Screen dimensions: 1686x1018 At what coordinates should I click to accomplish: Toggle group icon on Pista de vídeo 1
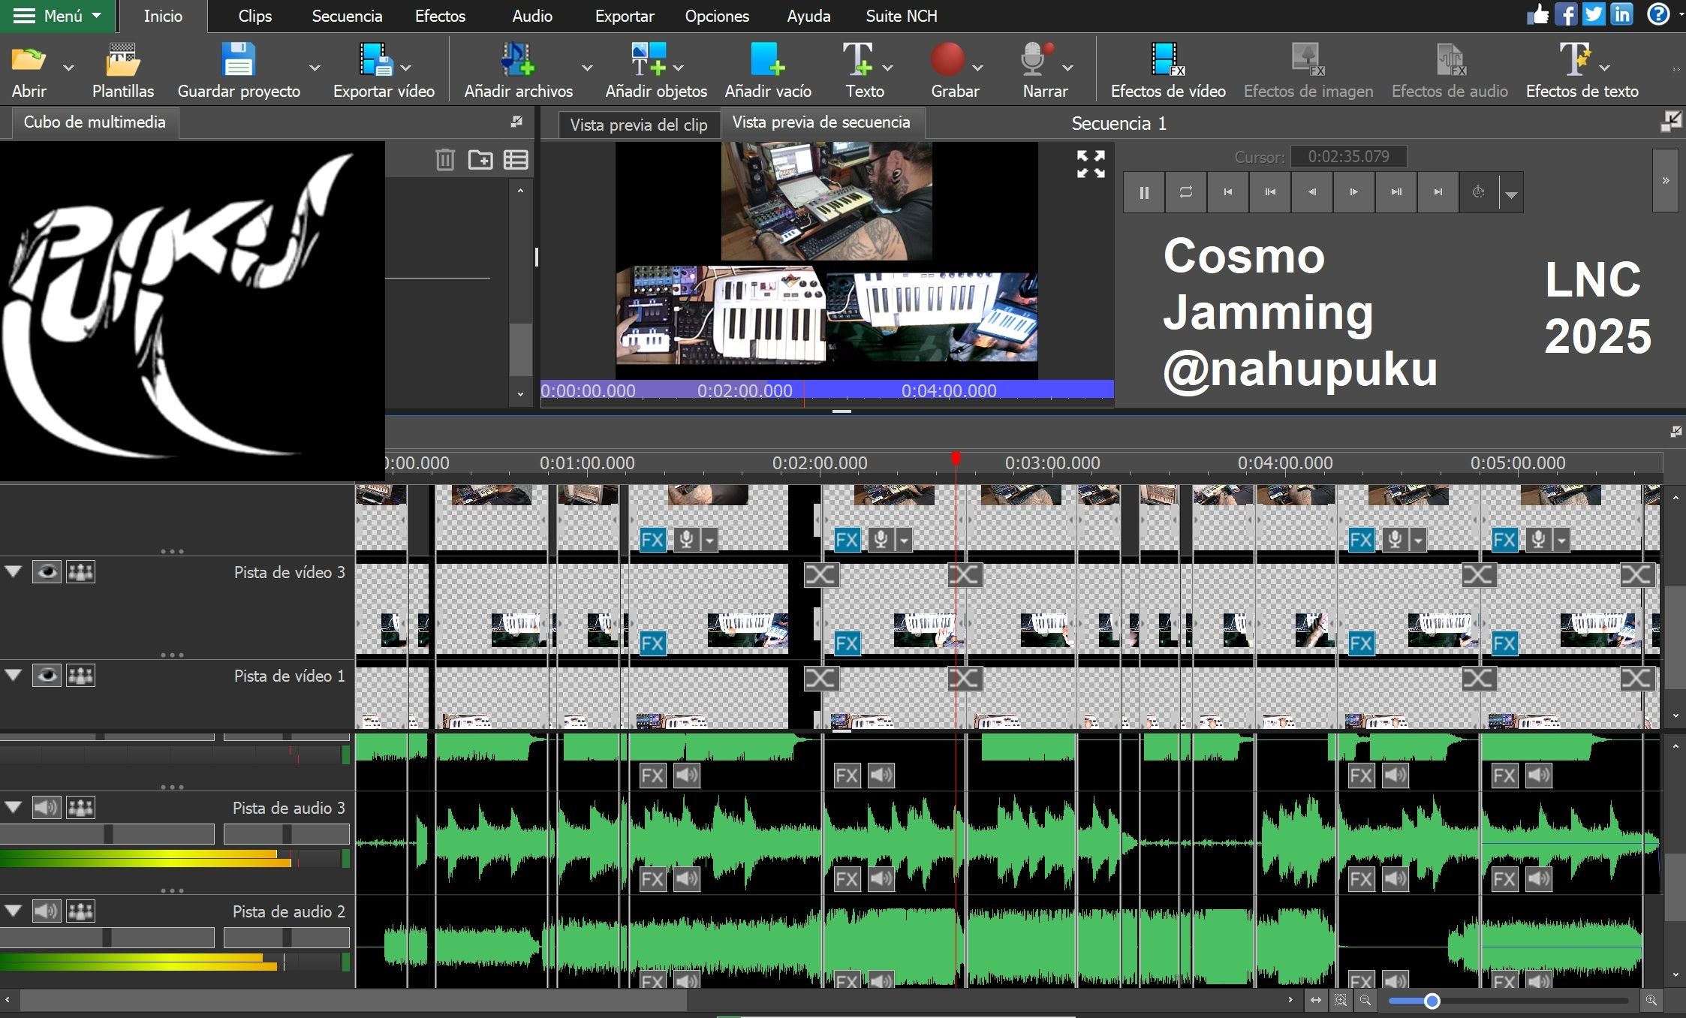(x=80, y=676)
